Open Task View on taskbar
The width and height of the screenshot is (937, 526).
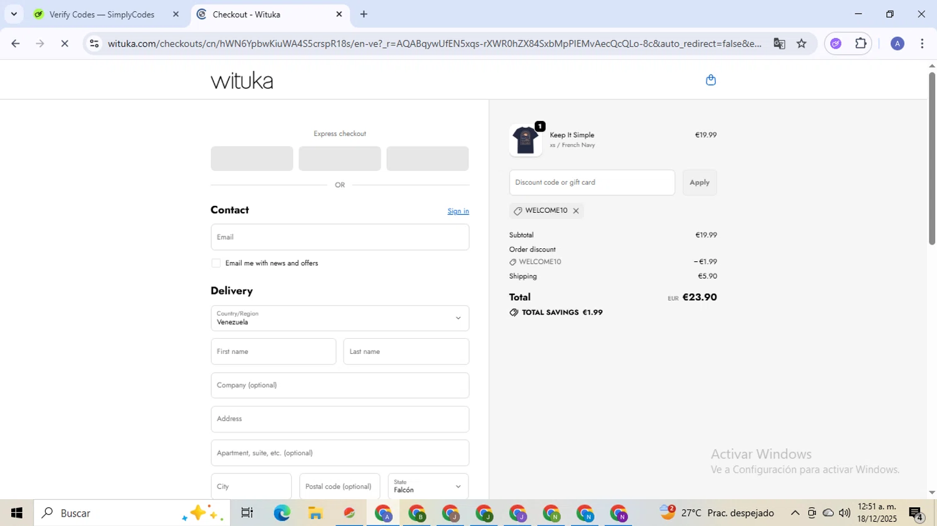coord(247,513)
